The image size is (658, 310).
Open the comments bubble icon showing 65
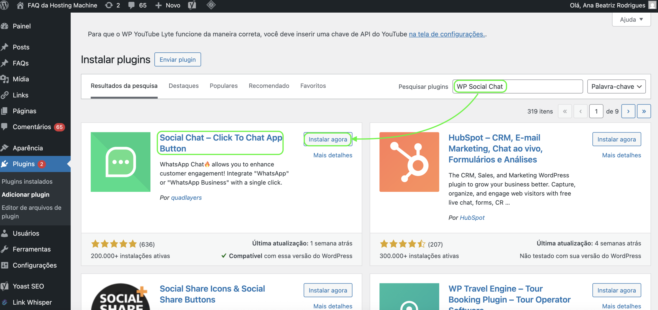[132, 5]
